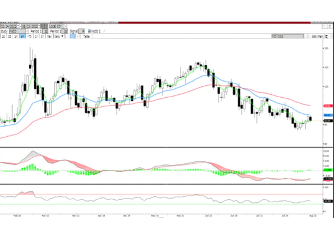Open the chart type dropdown arrow
334x240 pixels.
click(x=78, y=37)
